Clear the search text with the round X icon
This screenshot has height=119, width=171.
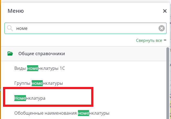click(x=162, y=28)
